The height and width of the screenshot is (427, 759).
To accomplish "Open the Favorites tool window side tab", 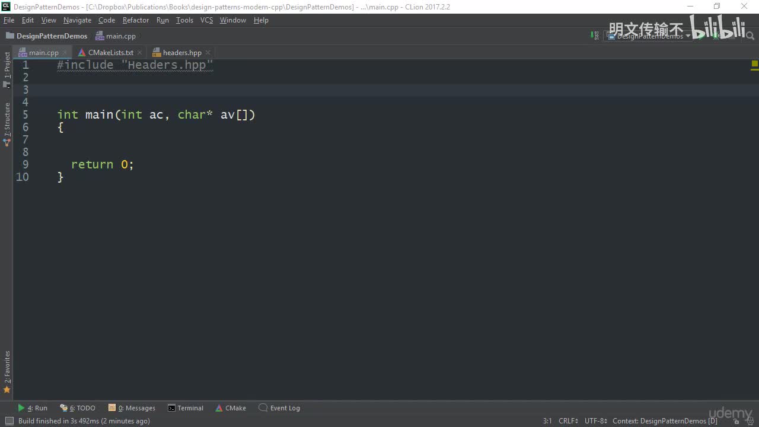I will pyautogui.click(x=7, y=372).
